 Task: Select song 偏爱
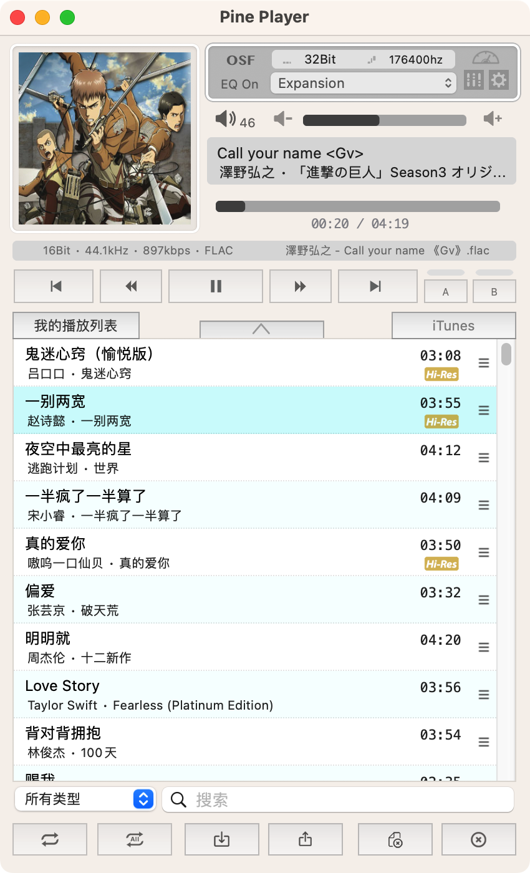[255, 599]
